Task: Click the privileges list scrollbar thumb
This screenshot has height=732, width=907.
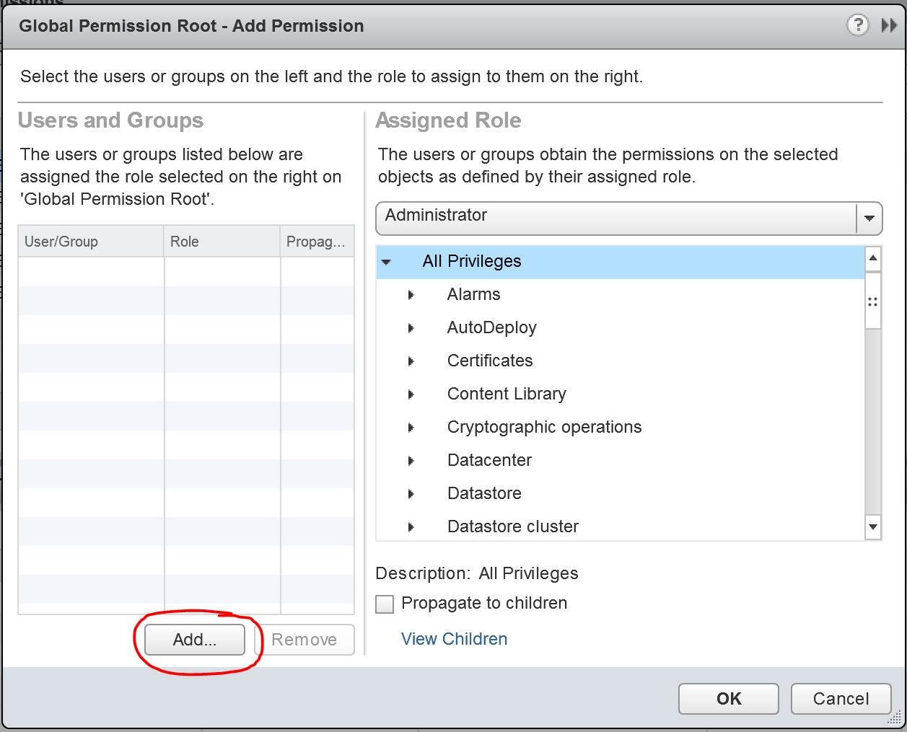Action: tap(872, 301)
